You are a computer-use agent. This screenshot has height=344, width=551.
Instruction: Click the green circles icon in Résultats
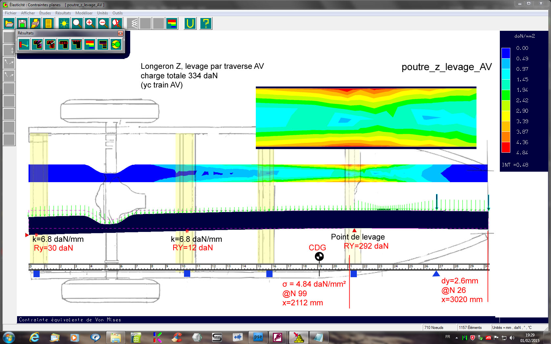point(116,44)
